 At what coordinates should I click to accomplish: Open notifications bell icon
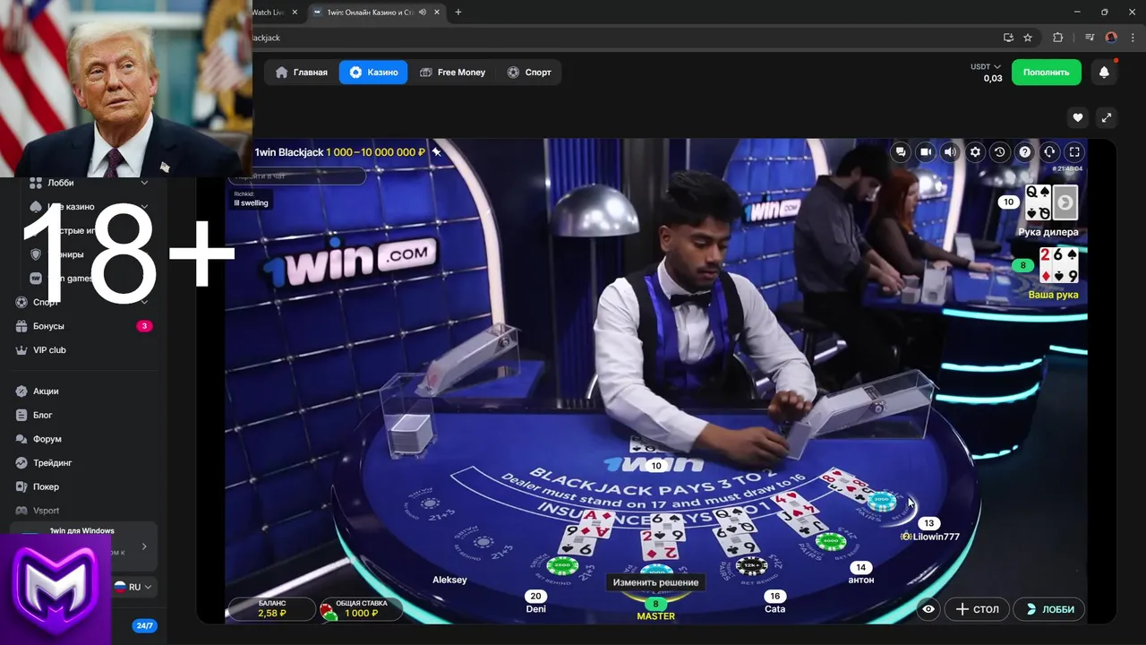[x=1104, y=73]
